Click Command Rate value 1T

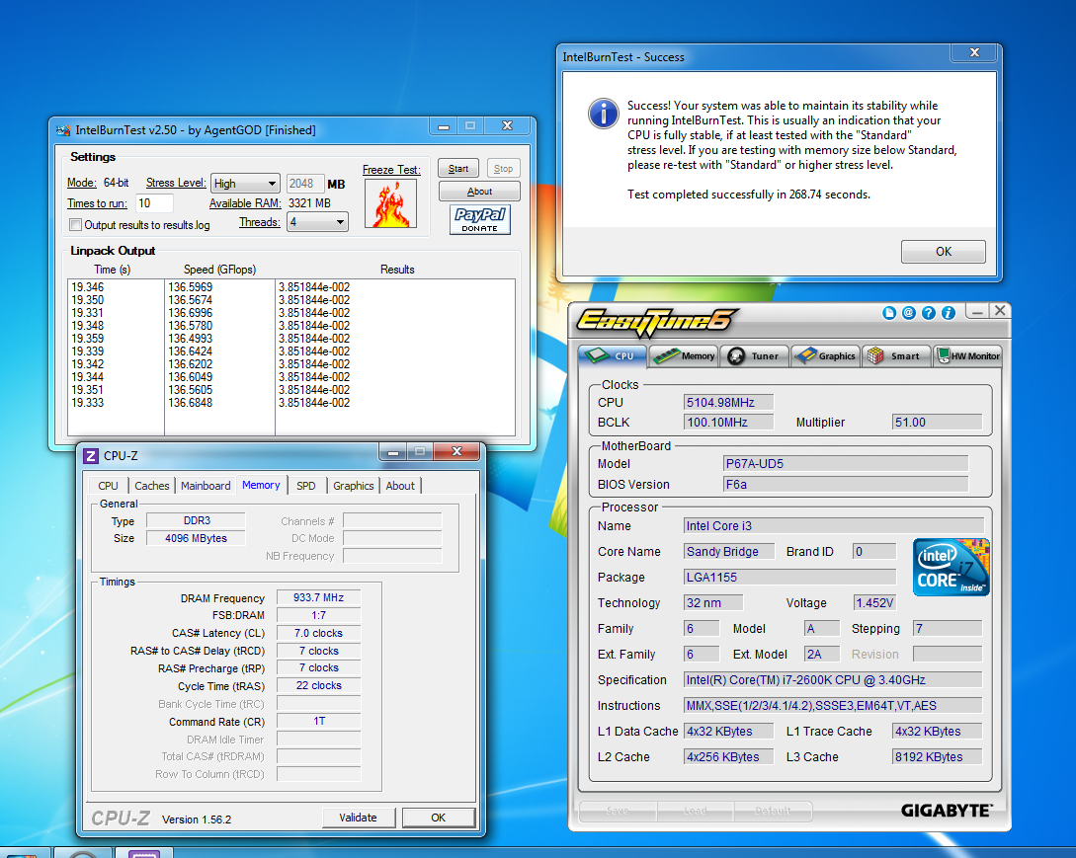[318, 721]
